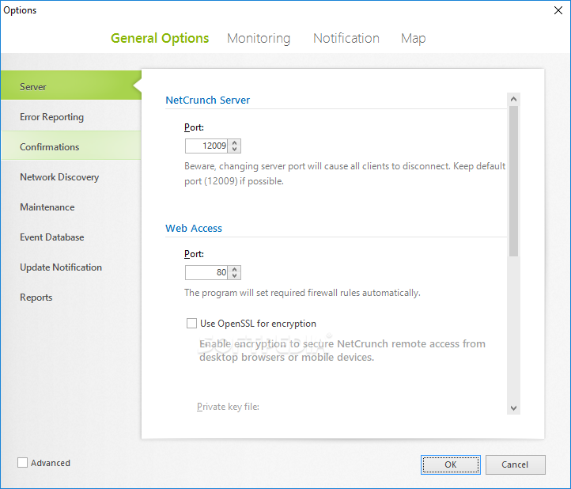The image size is (571, 489).
Task: Click the NetCrunch Server port field
Action: pyautogui.click(x=206, y=146)
